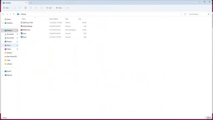Expand the This PC tree node
This screenshot has height=120, width=213.
click(3, 71)
